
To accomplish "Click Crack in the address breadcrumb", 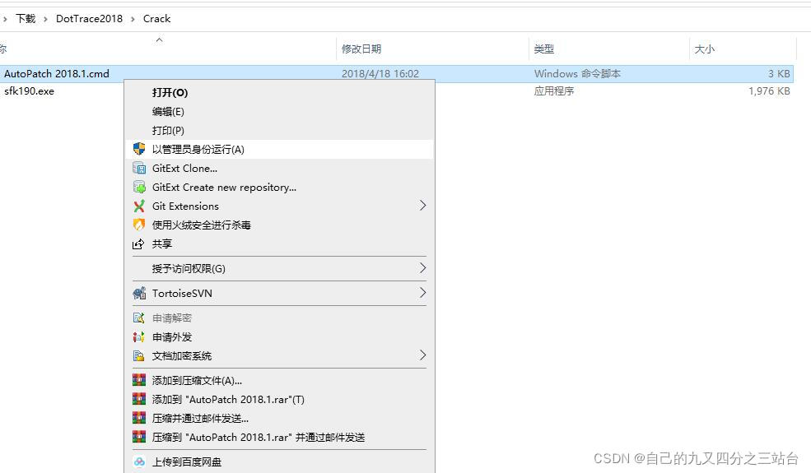I will point(156,19).
